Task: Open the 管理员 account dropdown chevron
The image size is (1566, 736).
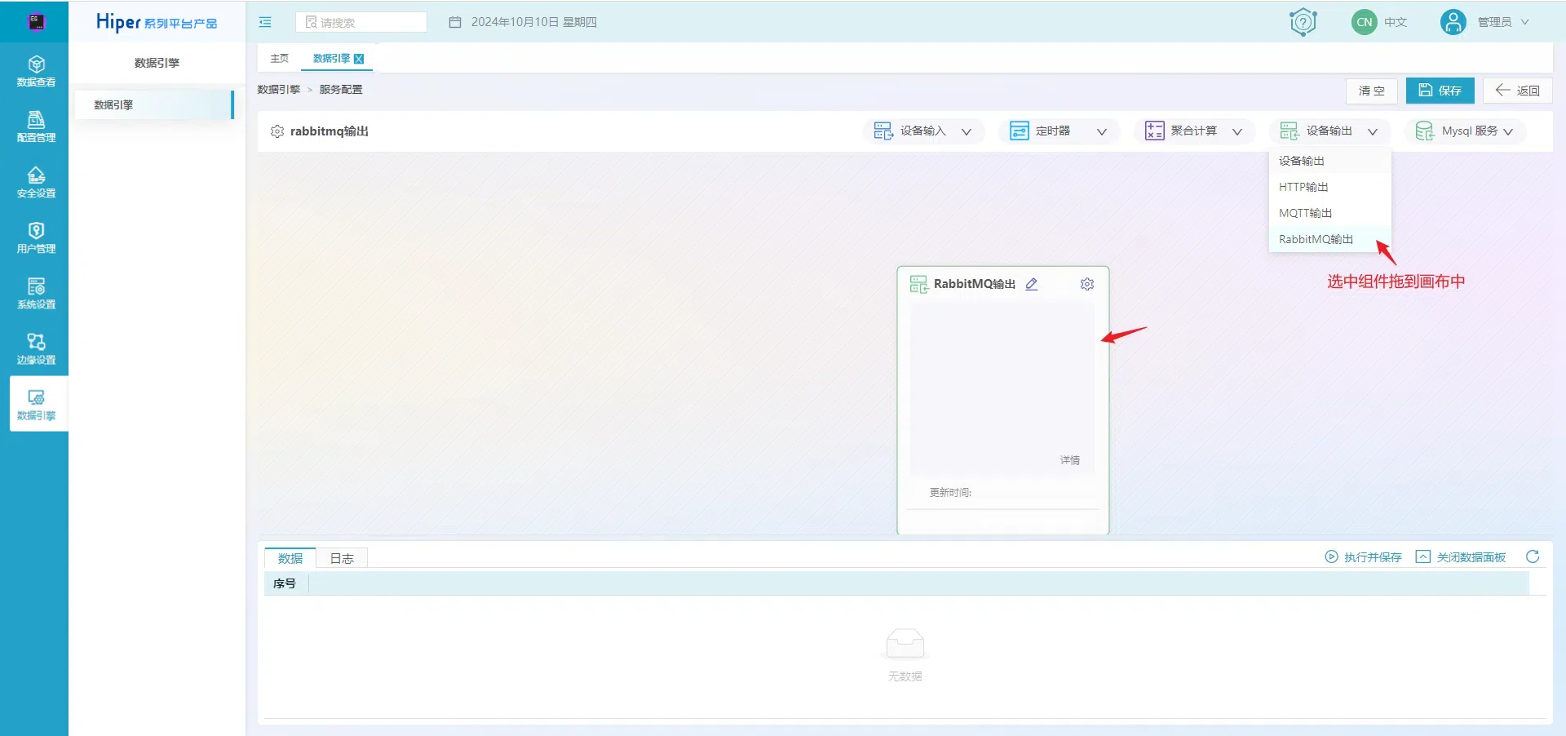Action: pos(1524,22)
